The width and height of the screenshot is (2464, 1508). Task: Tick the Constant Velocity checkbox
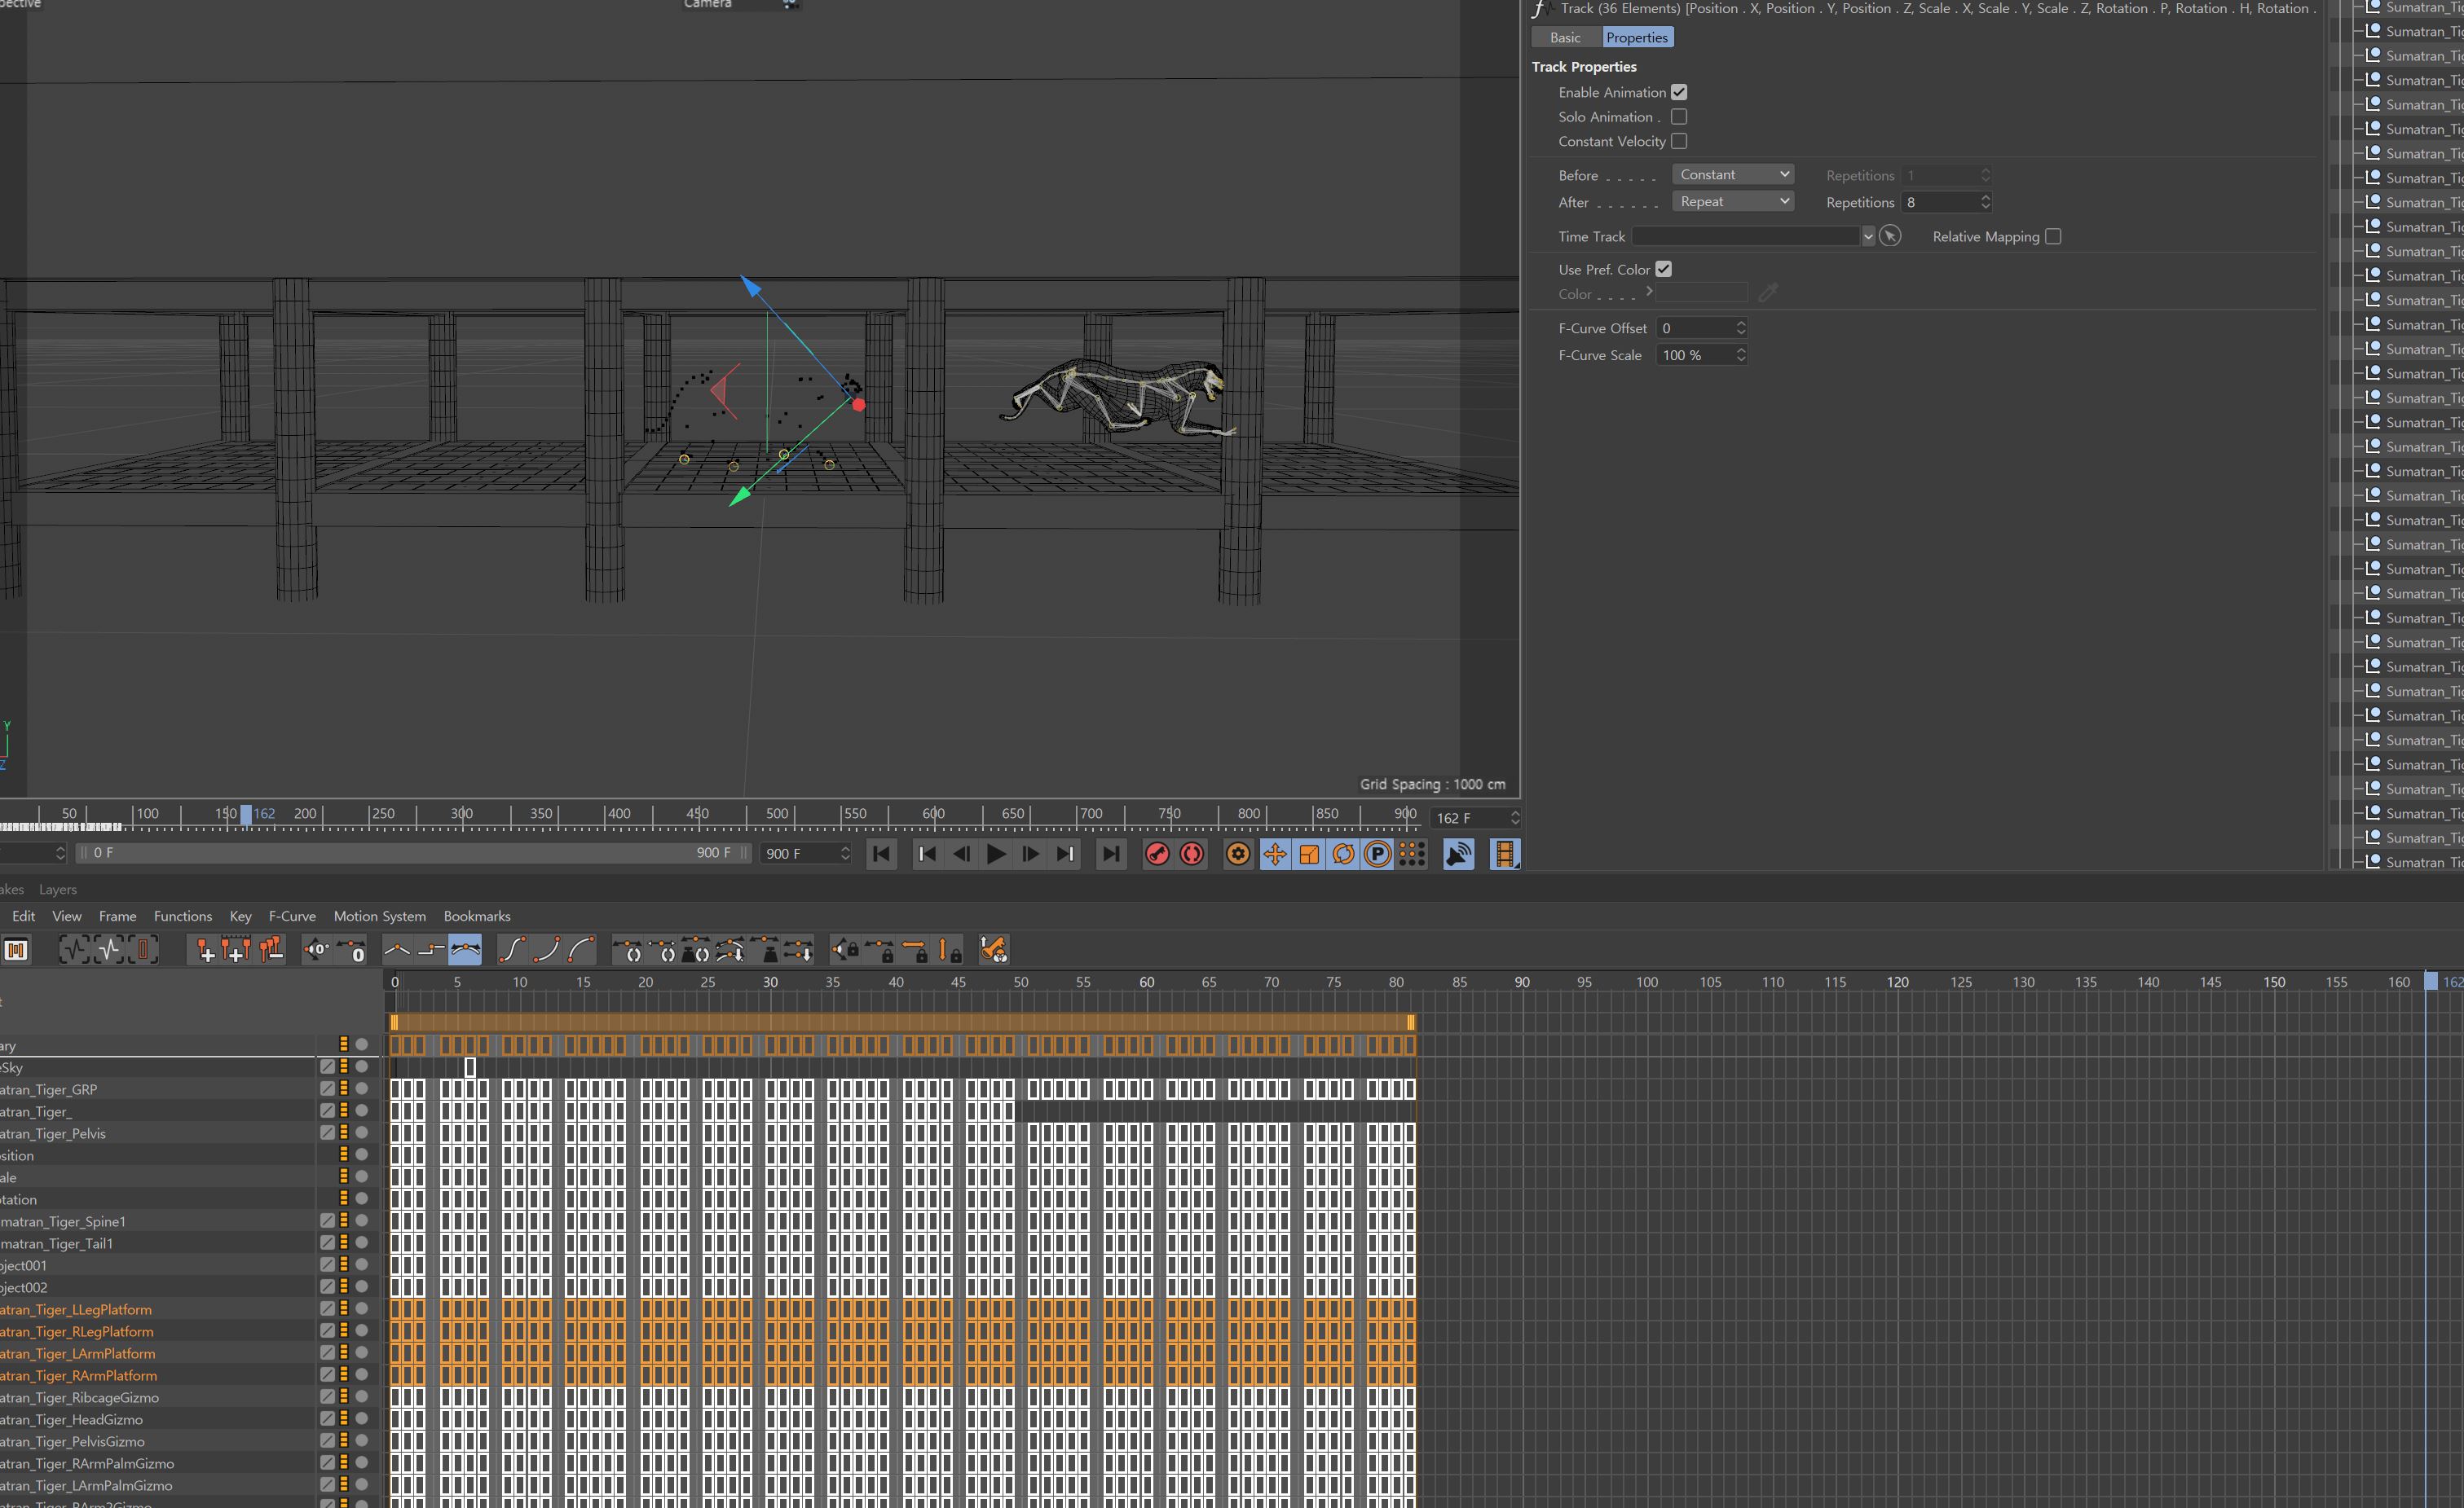pos(1679,141)
